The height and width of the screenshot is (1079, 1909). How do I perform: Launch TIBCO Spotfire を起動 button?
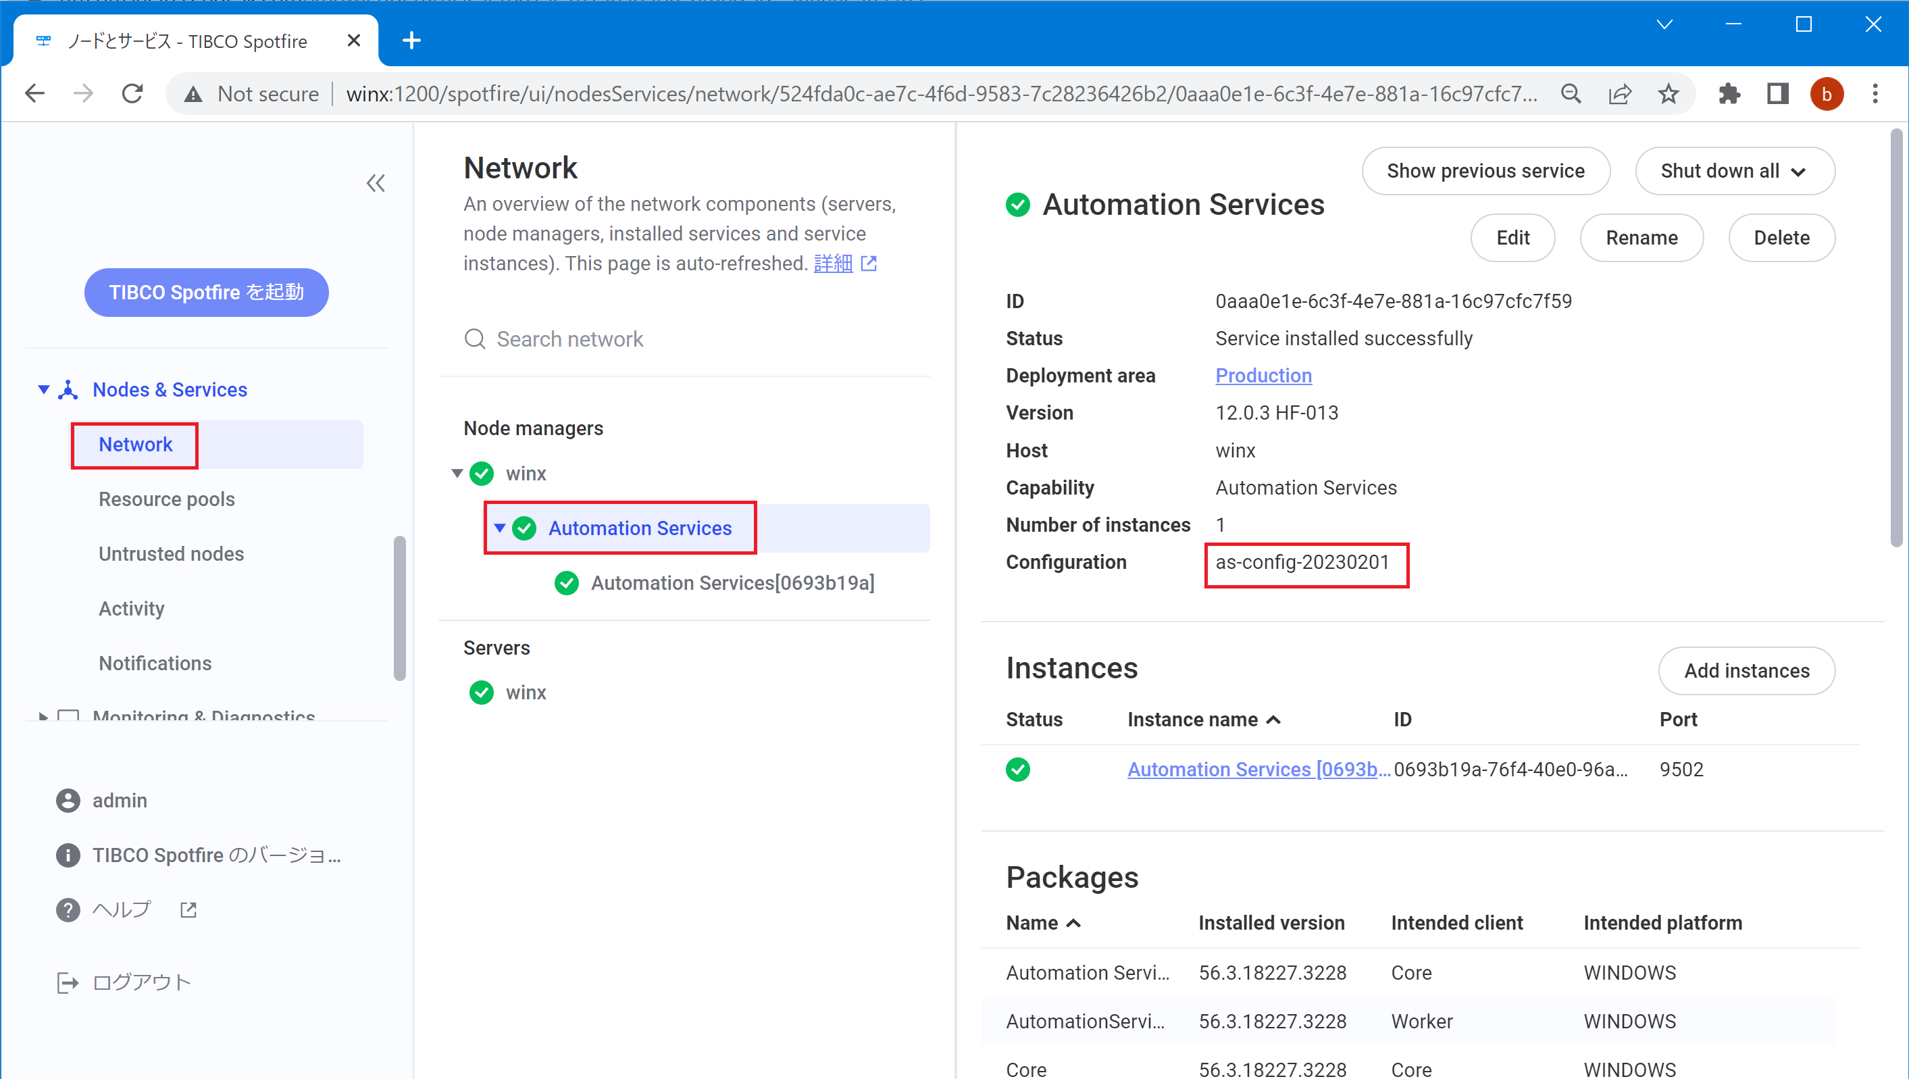pos(206,293)
